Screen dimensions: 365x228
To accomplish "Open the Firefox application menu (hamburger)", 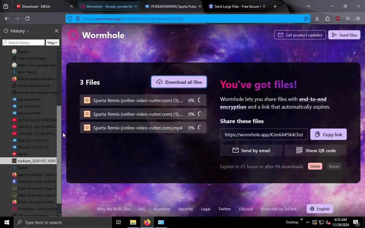I will 358,19.
